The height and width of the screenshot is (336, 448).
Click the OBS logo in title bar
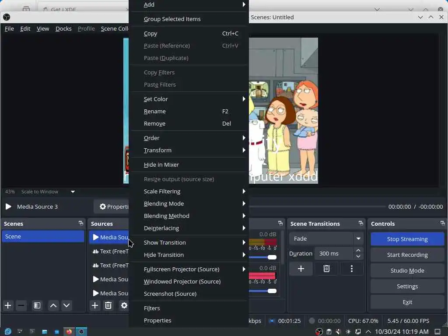point(7,17)
